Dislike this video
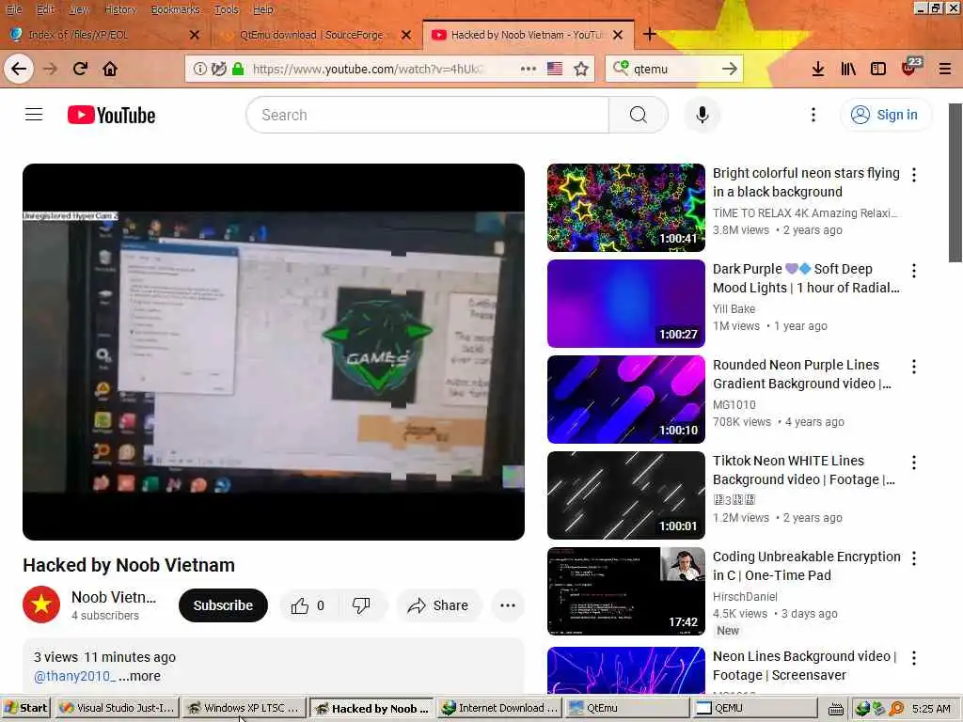Image resolution: width=963 pixels, height=722 pixels. point(361,605)
